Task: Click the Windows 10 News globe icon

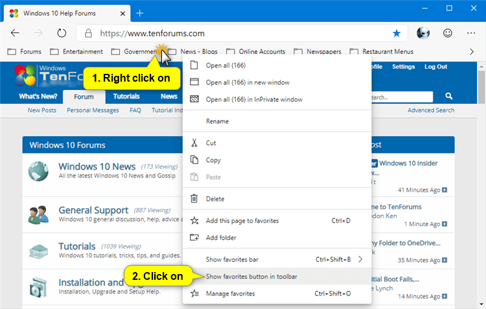Action: 38,171
